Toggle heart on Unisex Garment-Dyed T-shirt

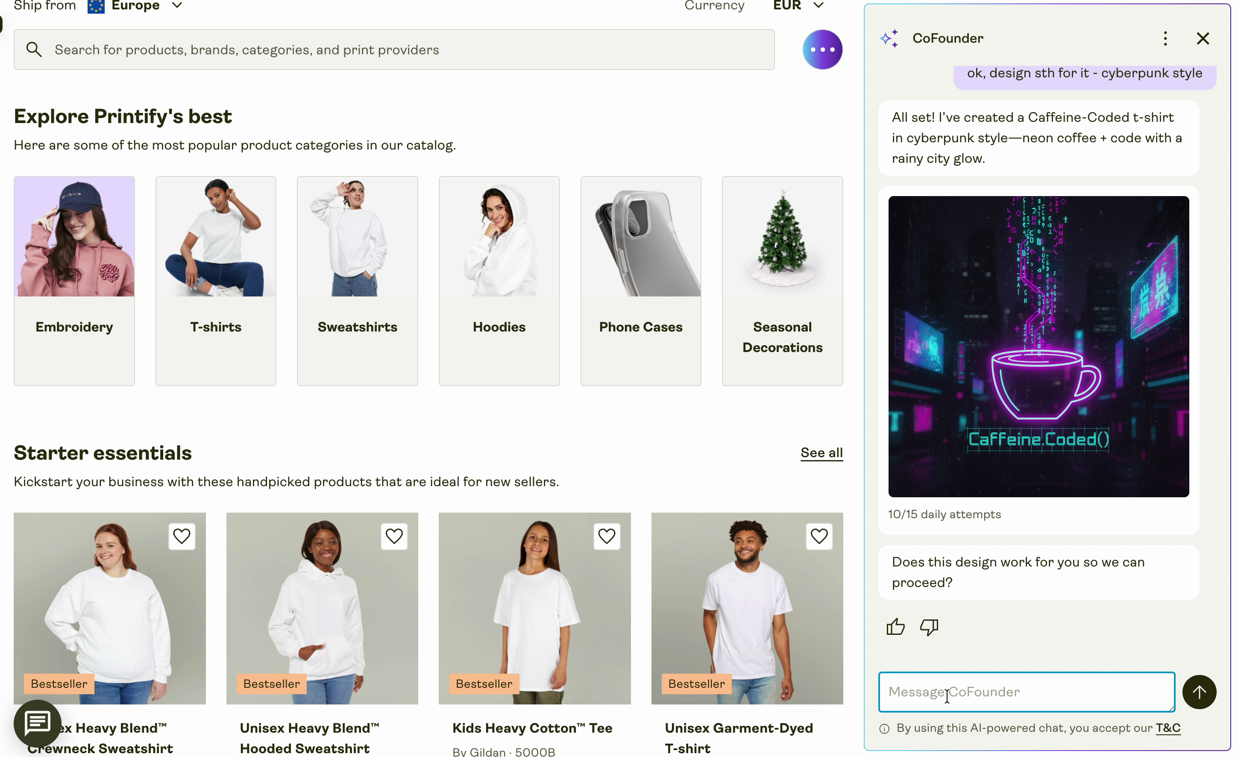(x=819, y=536)
